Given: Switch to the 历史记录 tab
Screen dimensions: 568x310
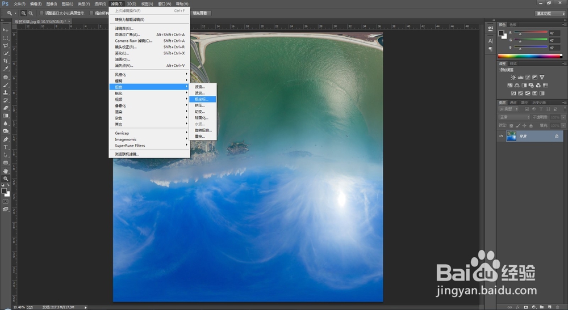Looking at the screenshot, I should (539, 103).
